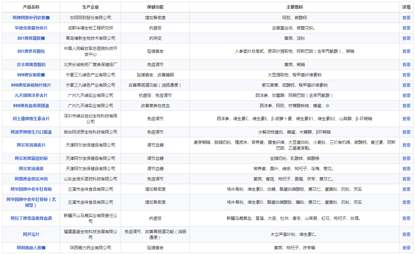Open product link 999牌常泰植物纤维片
Screen dimensions: 415x254
tap(31, 85)
